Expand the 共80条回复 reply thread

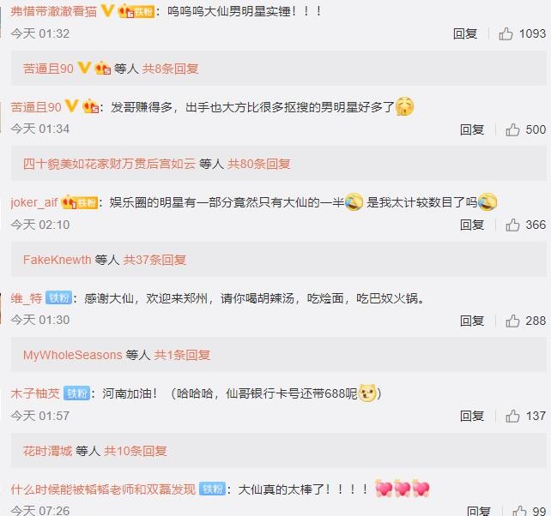pyautogui.click(x=259, y=164)
